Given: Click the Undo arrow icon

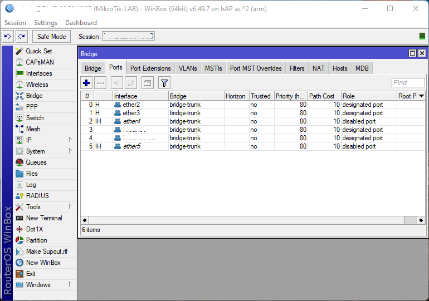Looking at the screenshot, I should coord(8,36).
